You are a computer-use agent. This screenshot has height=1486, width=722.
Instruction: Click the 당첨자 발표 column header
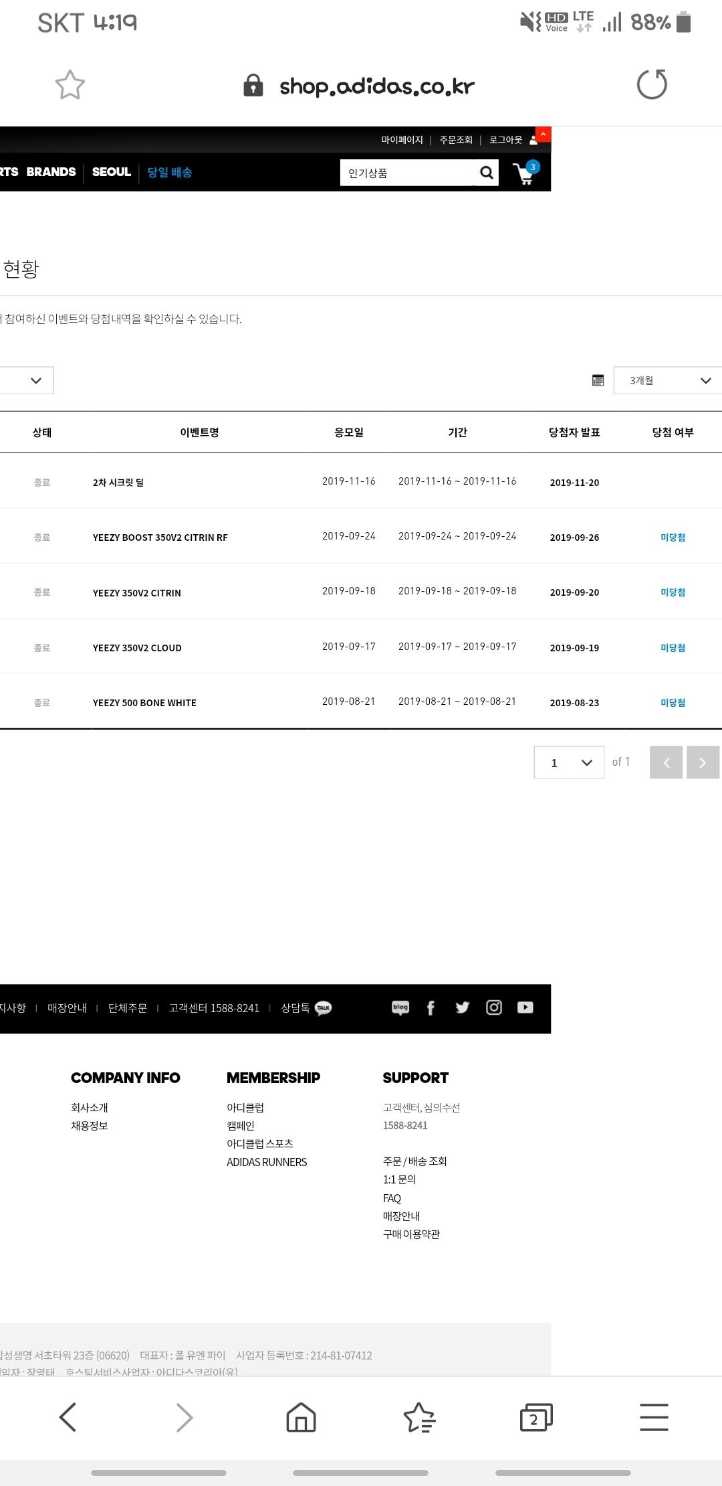(574, 432)
